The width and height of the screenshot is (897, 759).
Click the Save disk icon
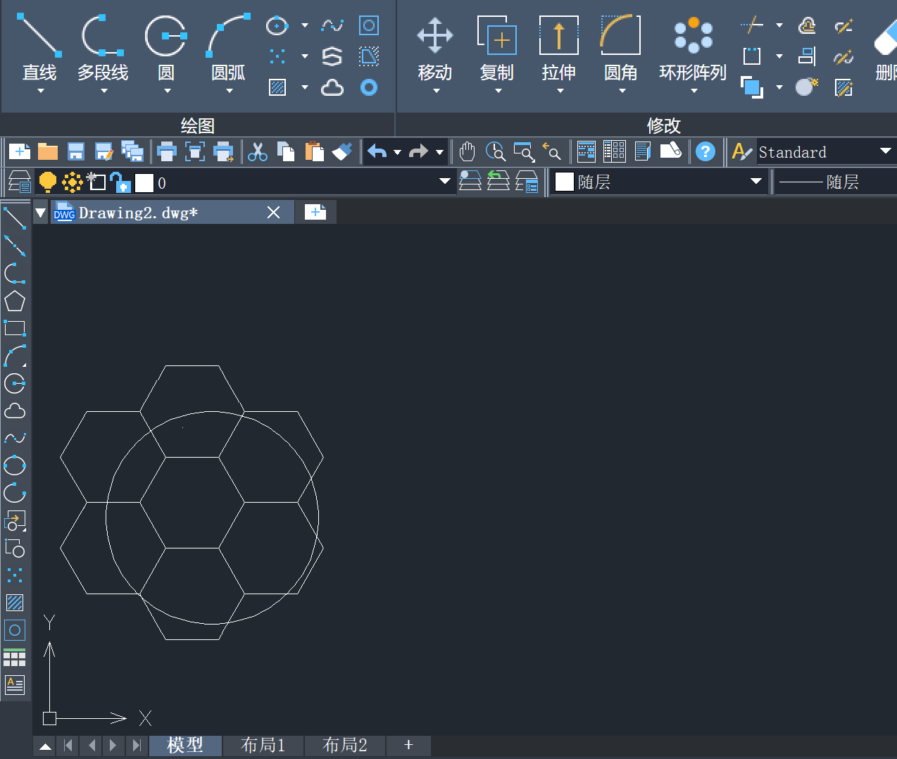tap(76, 151)
